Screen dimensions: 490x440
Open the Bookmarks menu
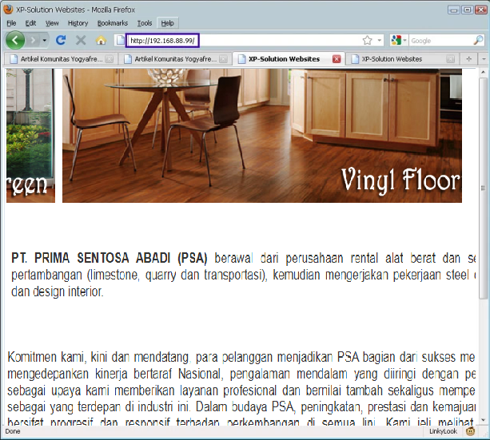coord(113,23)
